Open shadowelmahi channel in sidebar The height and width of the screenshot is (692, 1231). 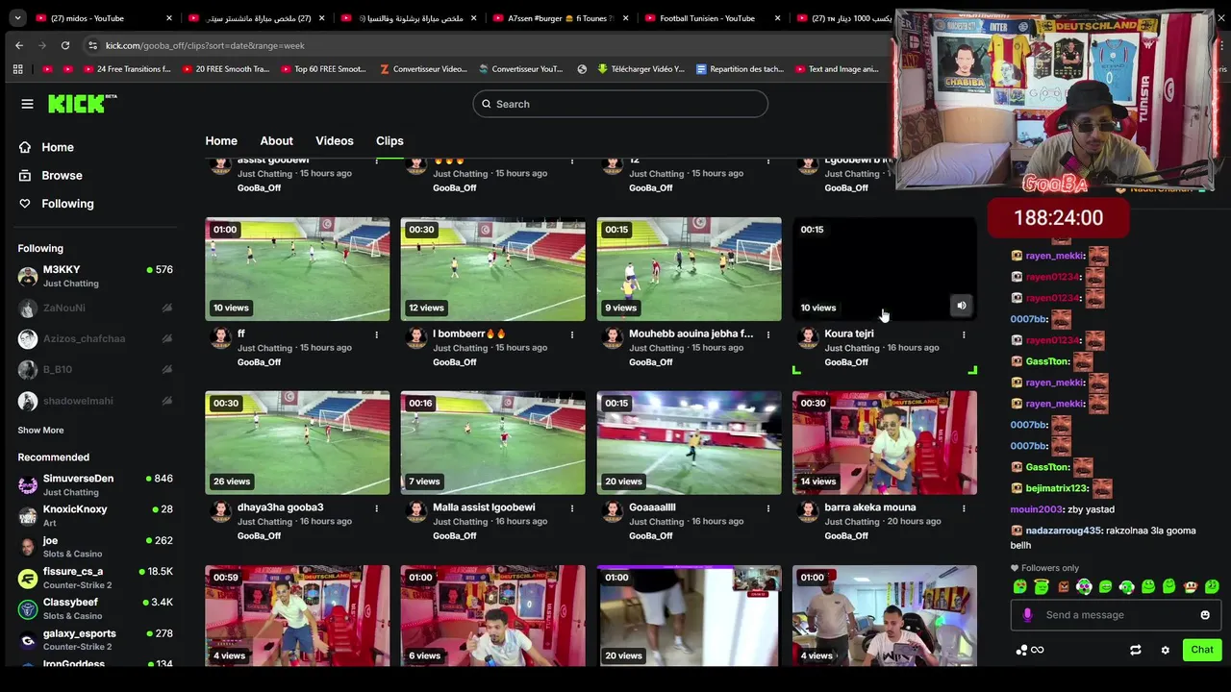coord(95,401)
